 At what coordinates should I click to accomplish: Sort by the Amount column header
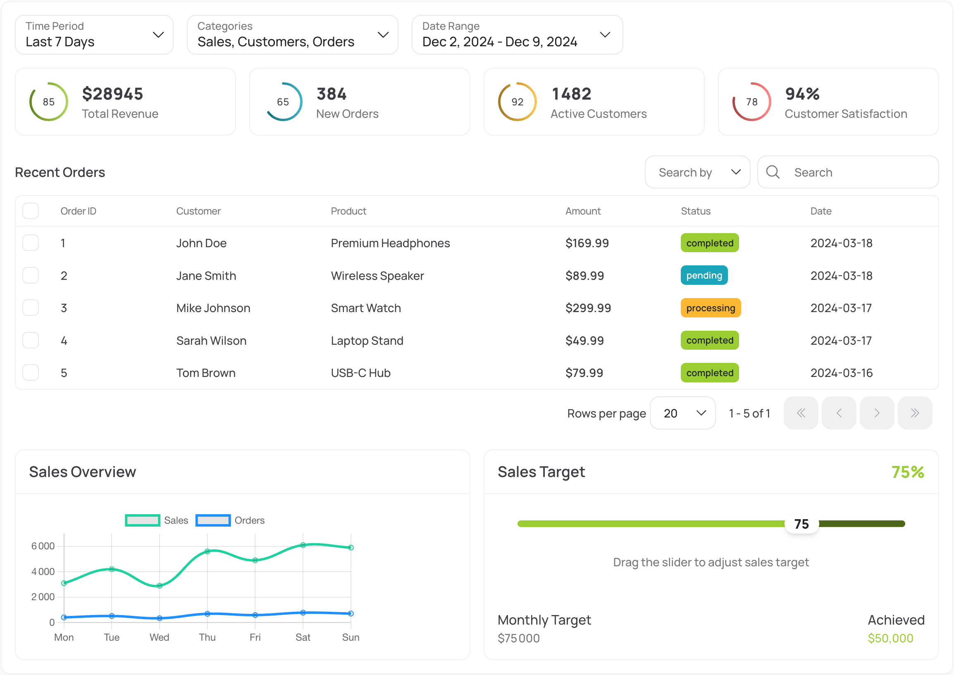[x=583, y=211]
